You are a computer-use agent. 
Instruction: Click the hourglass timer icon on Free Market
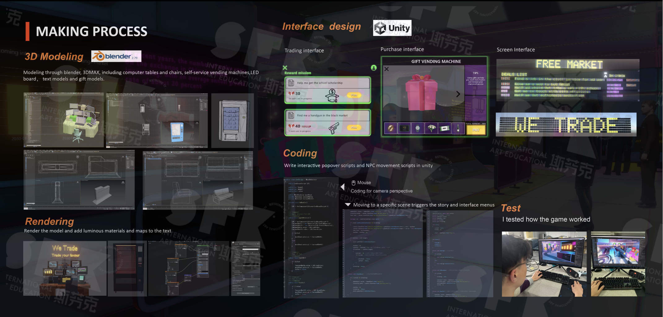click(x=605, y=75)
